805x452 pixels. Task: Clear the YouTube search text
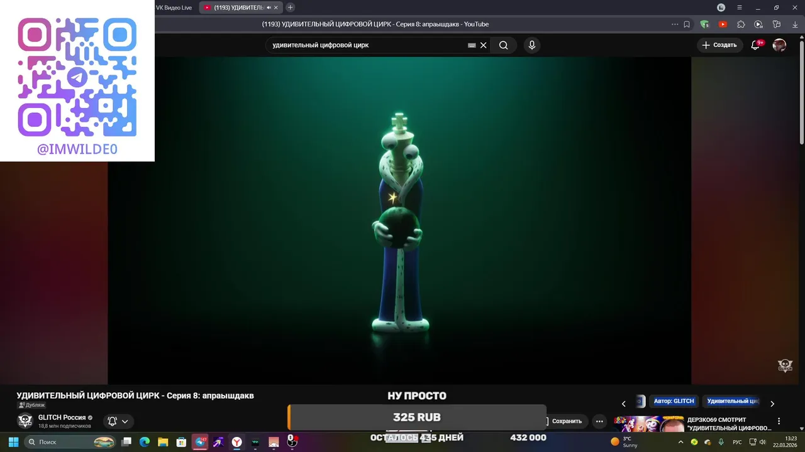click(x=484, y=45)
